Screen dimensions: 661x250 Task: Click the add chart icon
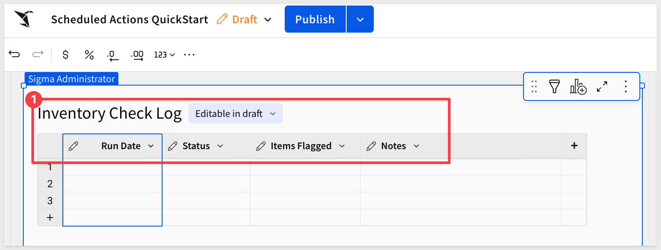tap(578, 86)
